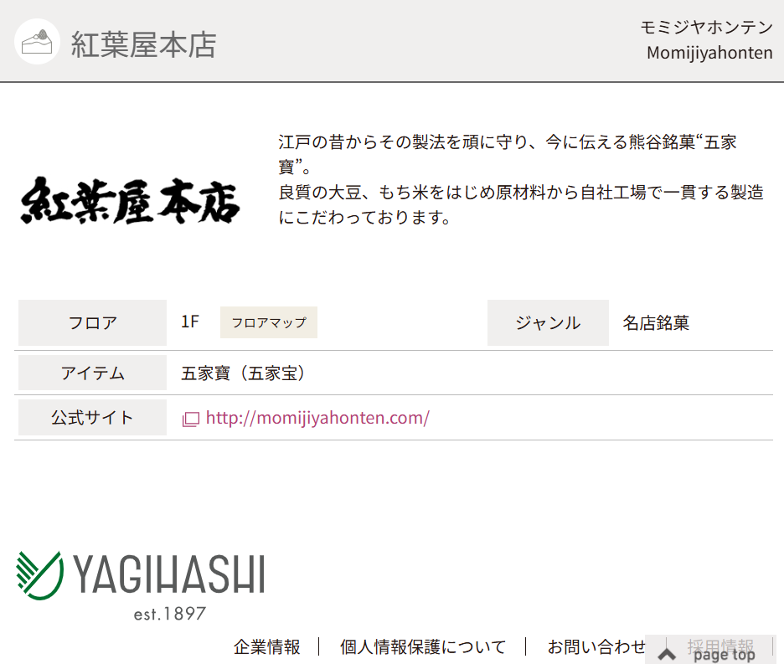Click the page top arrow icon
The image size is (784, 664).
tap(667, 655)
